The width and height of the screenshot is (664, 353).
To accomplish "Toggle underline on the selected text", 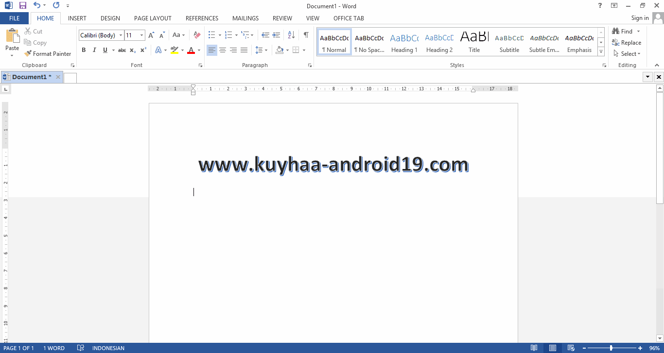I will point(105,50).
